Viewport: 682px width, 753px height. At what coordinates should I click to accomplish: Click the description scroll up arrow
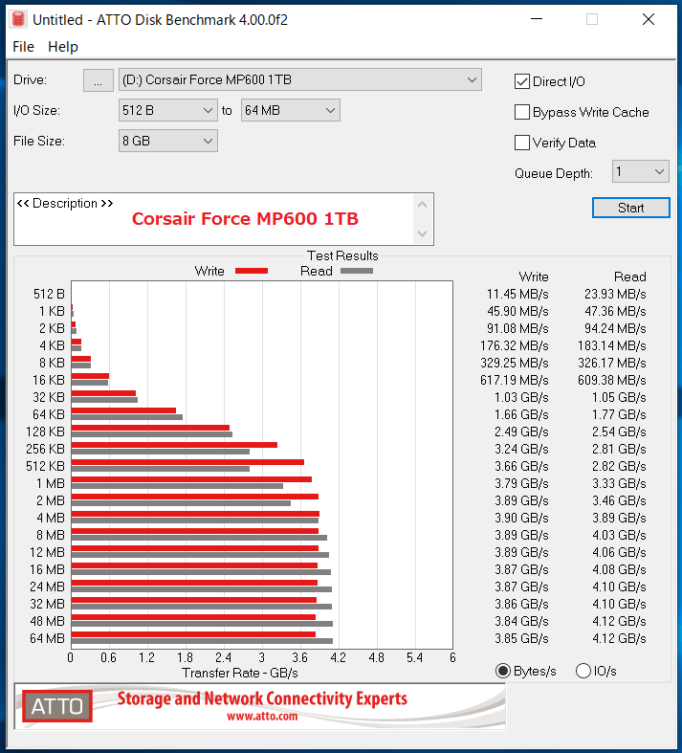tap(423, 205)
